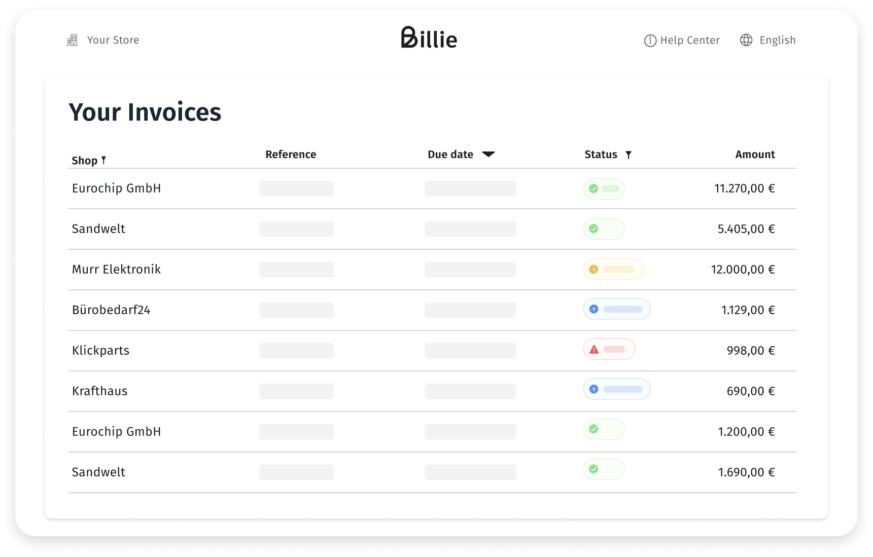The width and height of the screenshot is (873, 557).
Task: Open the Your Store selector
Action: [113, 40]
